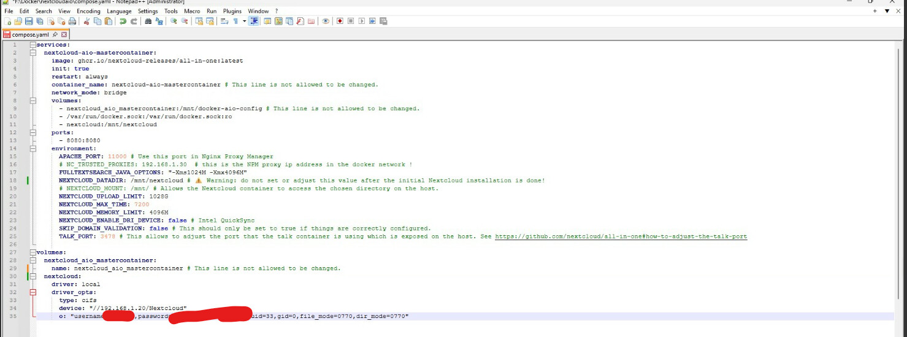
Task: Collapse the environment block fold marker
Action: (x=33, y=148)
